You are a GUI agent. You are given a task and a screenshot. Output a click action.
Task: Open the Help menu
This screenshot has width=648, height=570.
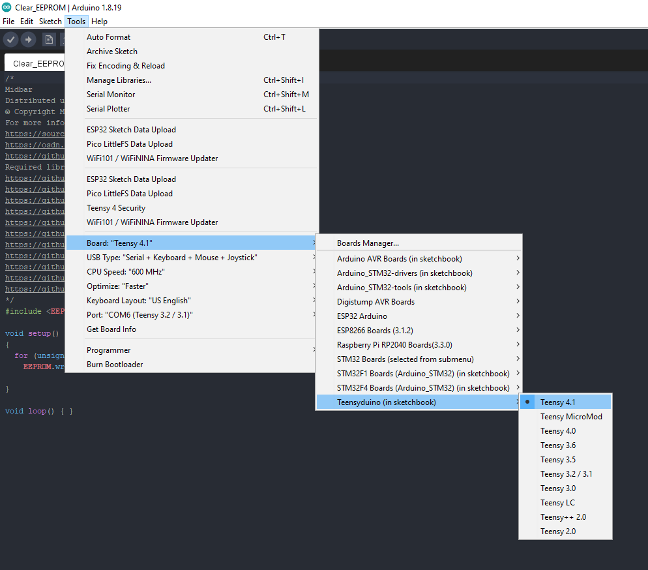[99, 22]
